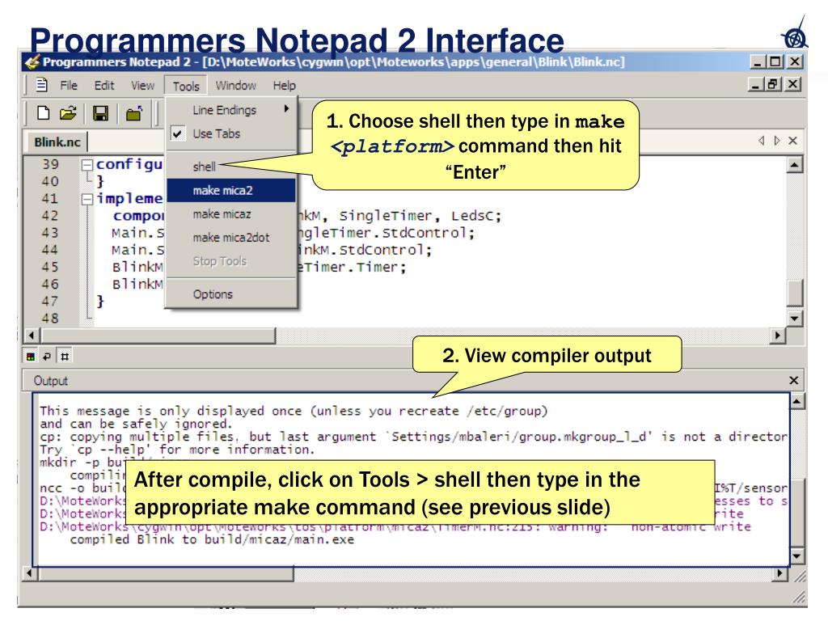This screenshot has width=828, height=621.
Task: Minimize the inner document window
Action: click(x=757, y=84)
